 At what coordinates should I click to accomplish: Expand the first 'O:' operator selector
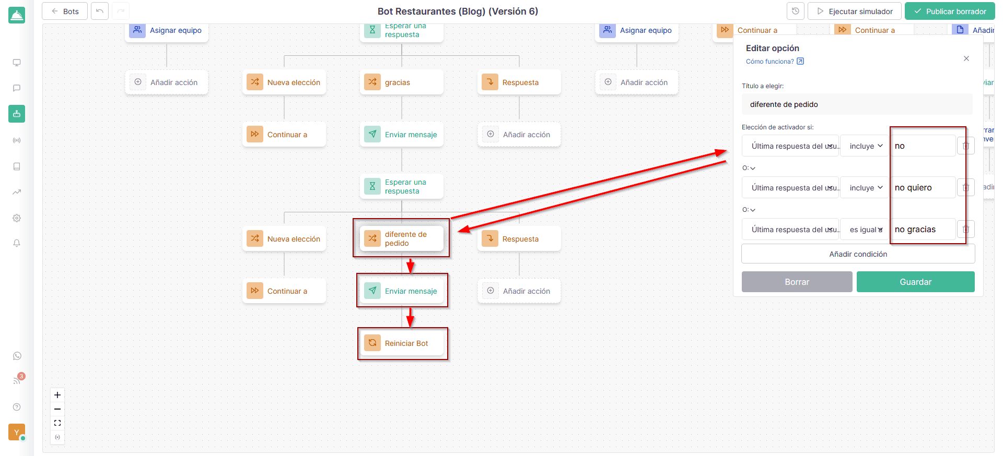click(749, 168)
